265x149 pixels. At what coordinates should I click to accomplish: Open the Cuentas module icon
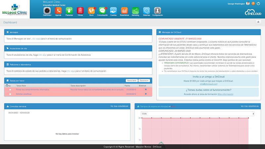click(x=113, y=11)
